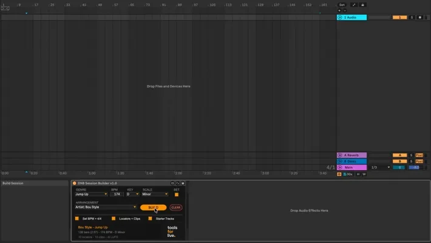Image resolution: width=431 pixels, height=243 pixels.
Task: Click the 1 Audio track play icon
Action: coord(340,18)
